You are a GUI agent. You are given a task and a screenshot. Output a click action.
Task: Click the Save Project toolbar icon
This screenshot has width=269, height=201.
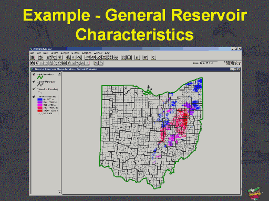click(x=33, y=58)
